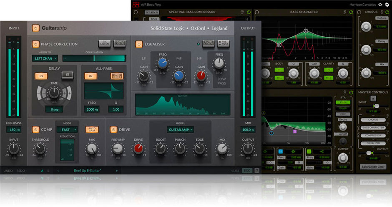This screenshot has height=207, width=392.
Task: Open the Comp Mode Fast dropdown
Action: coord(67,130)
